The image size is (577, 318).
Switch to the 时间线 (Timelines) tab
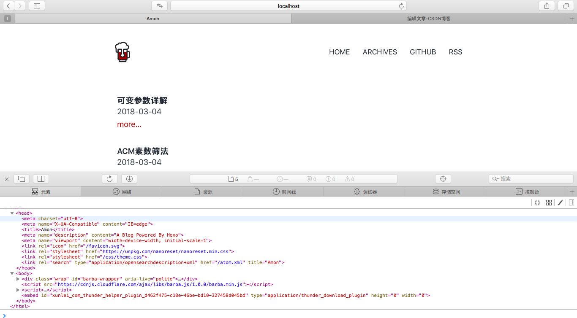283,191
